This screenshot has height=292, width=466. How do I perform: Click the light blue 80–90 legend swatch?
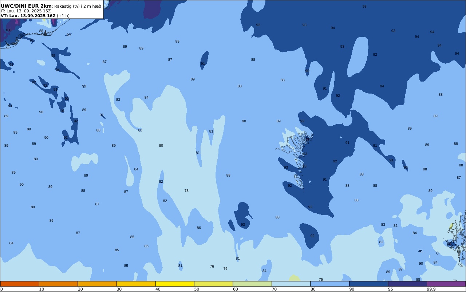coord(330,284)
